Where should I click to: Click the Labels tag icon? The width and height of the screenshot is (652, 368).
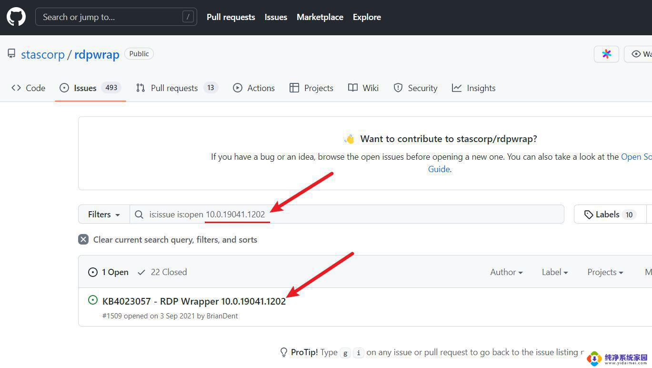point(589,215)
